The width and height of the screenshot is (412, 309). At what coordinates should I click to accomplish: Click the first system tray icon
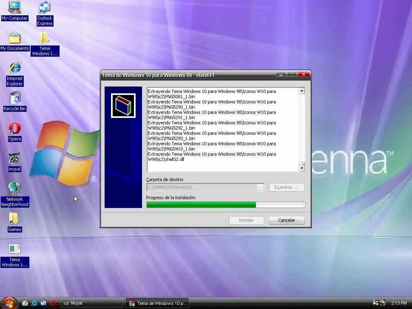click(375, 303)
